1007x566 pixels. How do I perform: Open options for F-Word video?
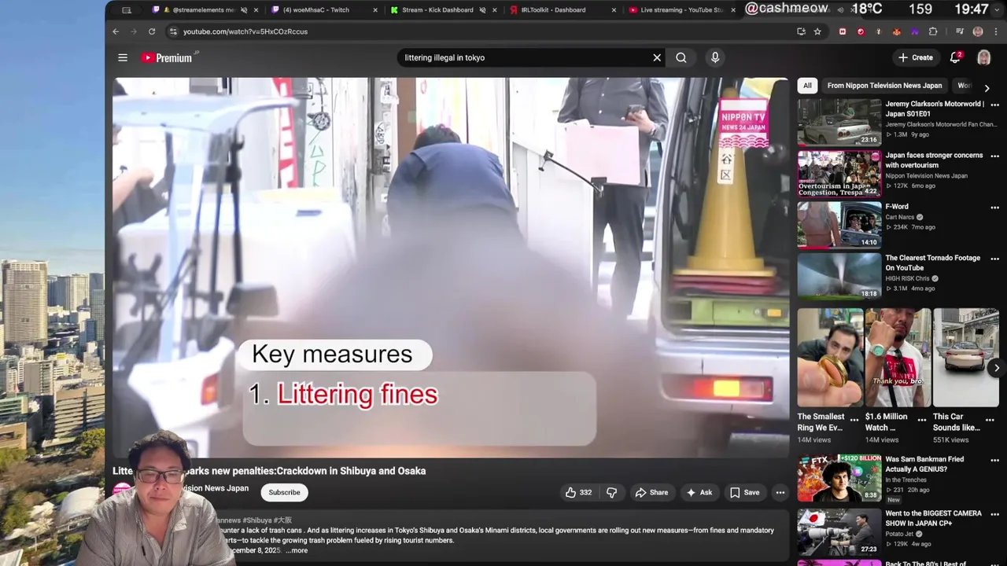point(995,208)
